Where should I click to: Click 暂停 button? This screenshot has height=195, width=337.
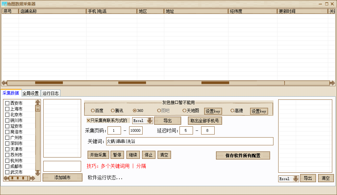coord(117,155)
